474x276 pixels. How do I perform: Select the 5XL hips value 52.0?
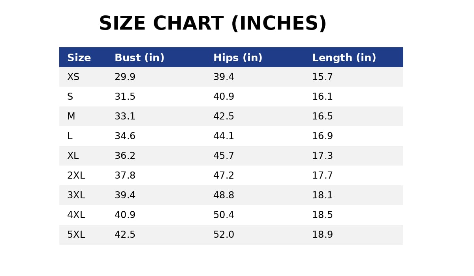224,235
